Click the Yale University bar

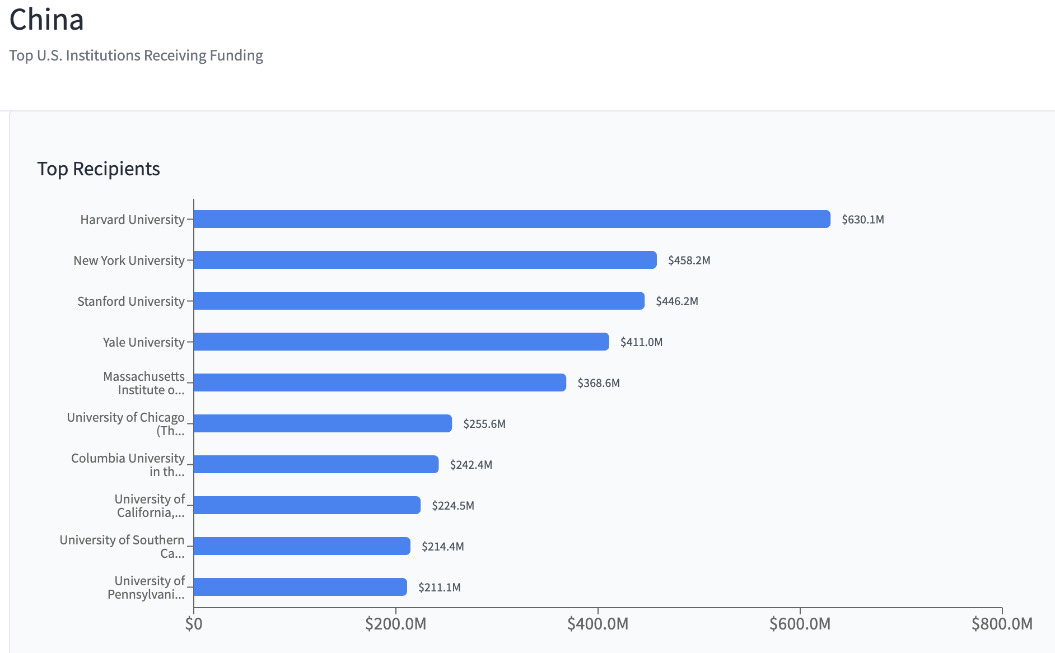[401, 342]
